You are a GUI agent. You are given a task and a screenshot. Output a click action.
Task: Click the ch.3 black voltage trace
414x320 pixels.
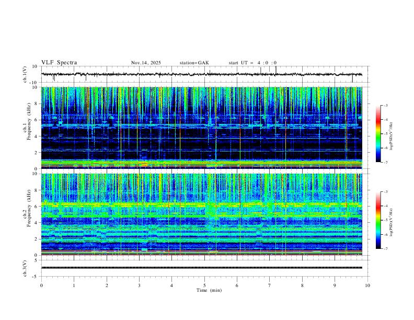pos(201,268)
